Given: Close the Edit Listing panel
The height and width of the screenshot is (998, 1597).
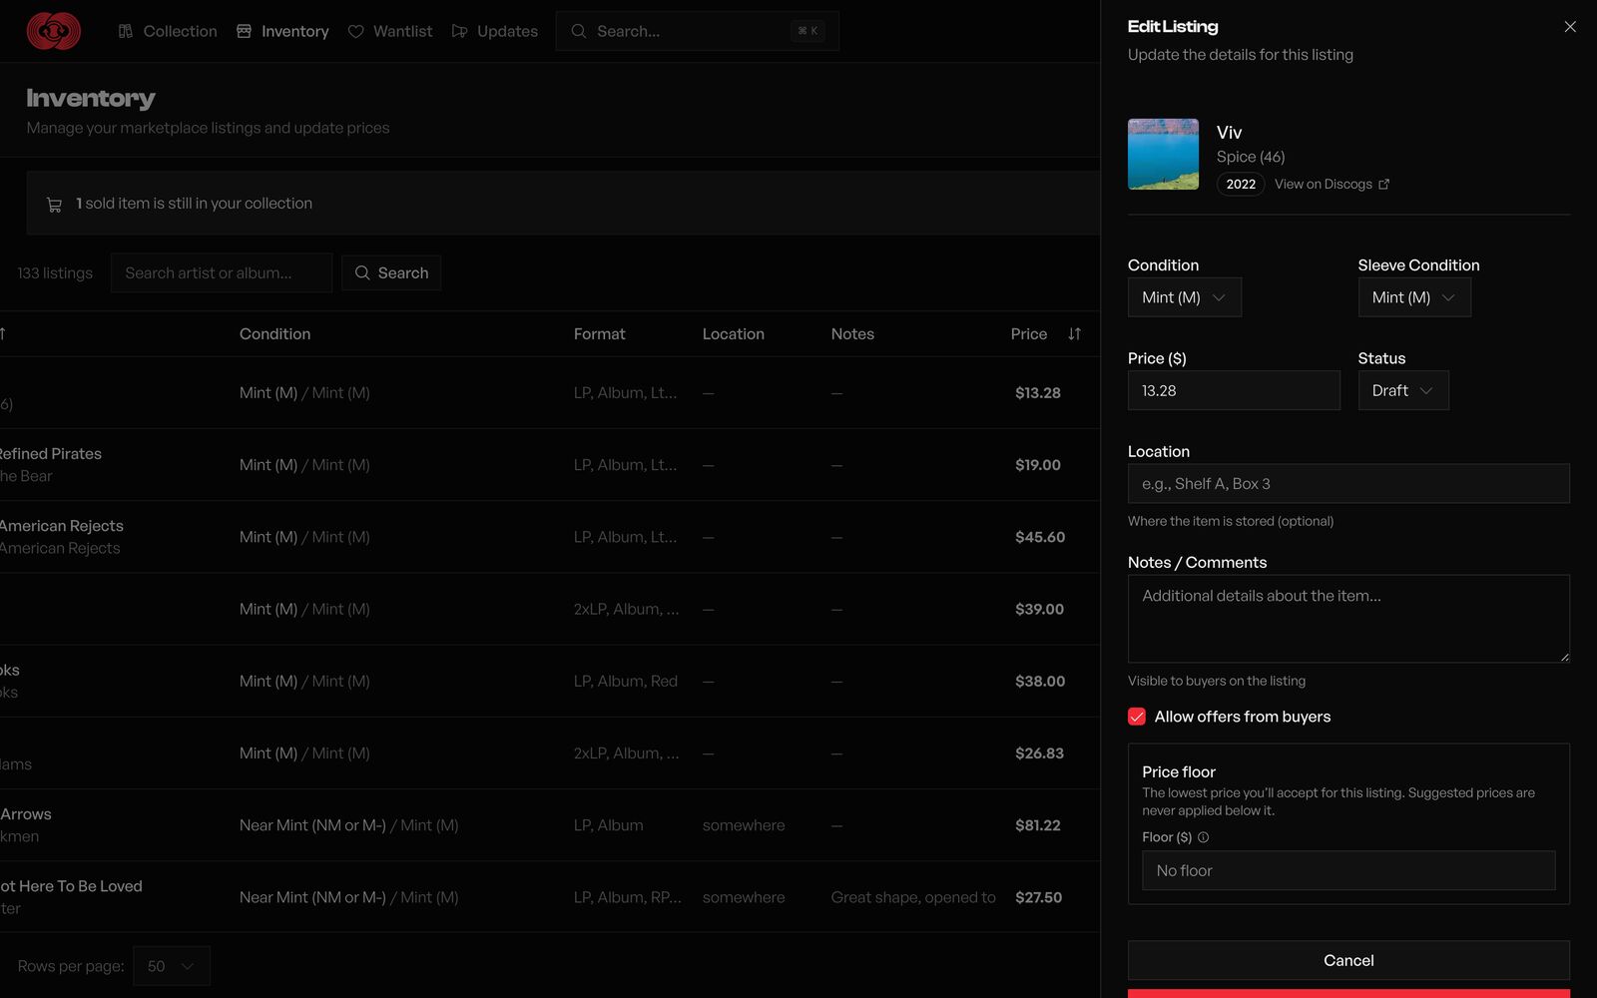Looking at the screenshot, I should pos(1570,27).
